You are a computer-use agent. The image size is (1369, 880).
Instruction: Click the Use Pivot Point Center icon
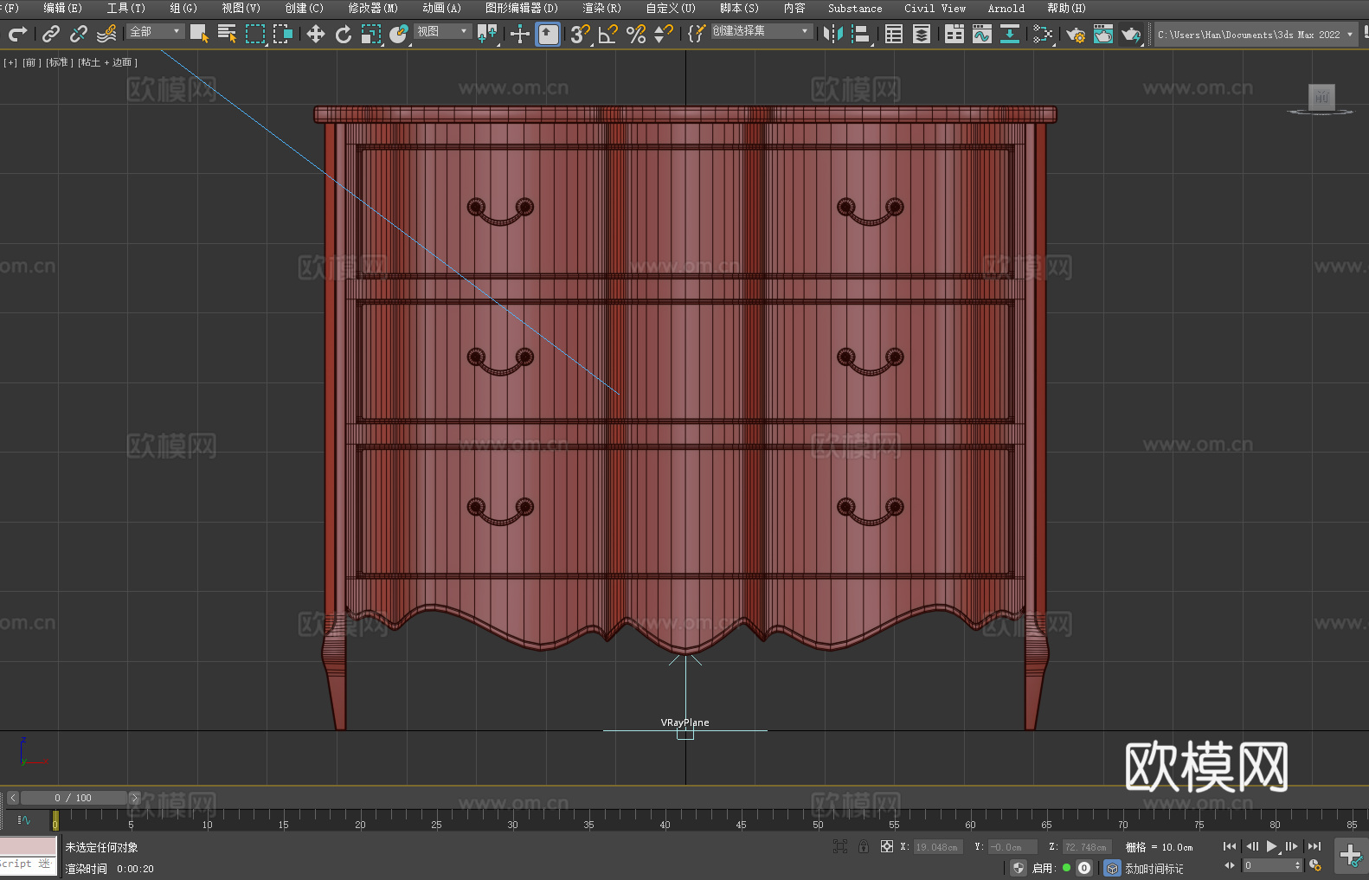click(x=487, y=34)
